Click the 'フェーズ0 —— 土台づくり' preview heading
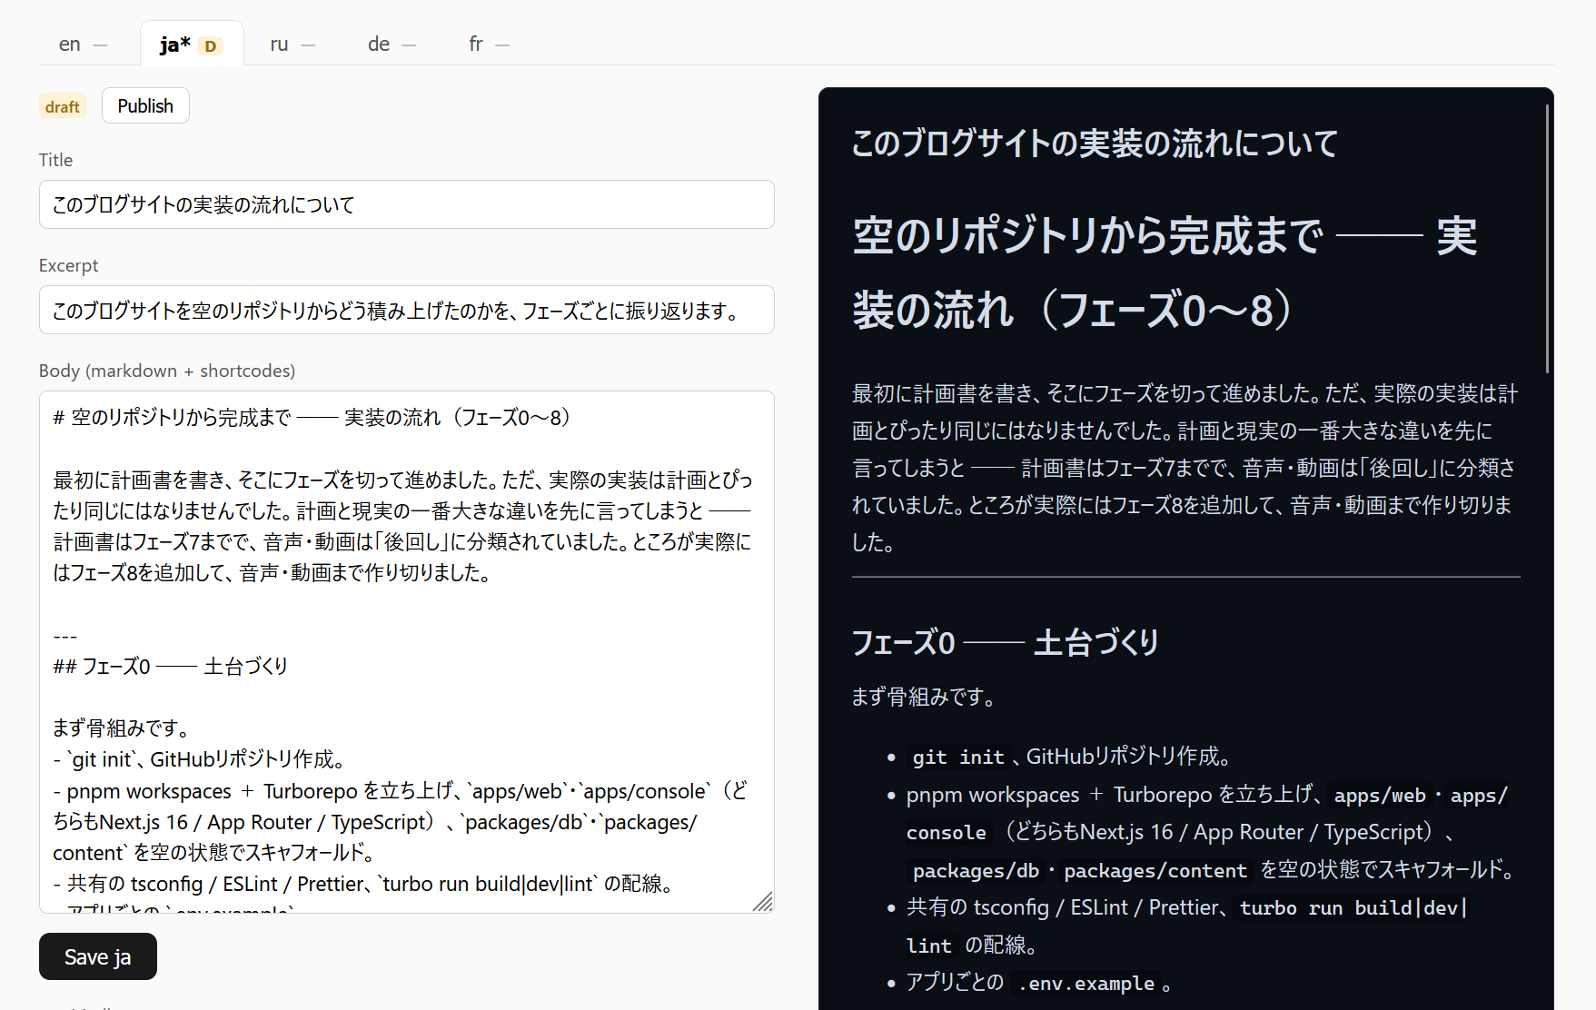The width and height of the screenshot is (1596, 1010). tap(1005, 642)
